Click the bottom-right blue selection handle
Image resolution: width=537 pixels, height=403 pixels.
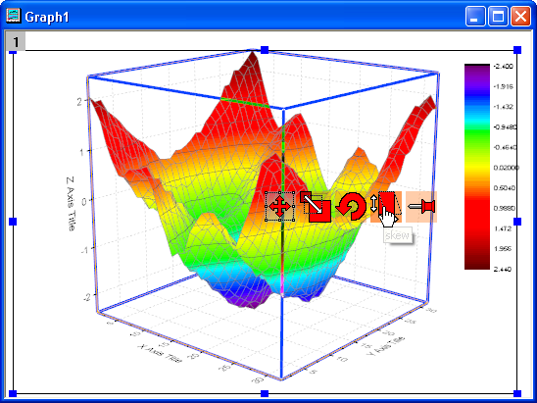[x=517, y=393]
